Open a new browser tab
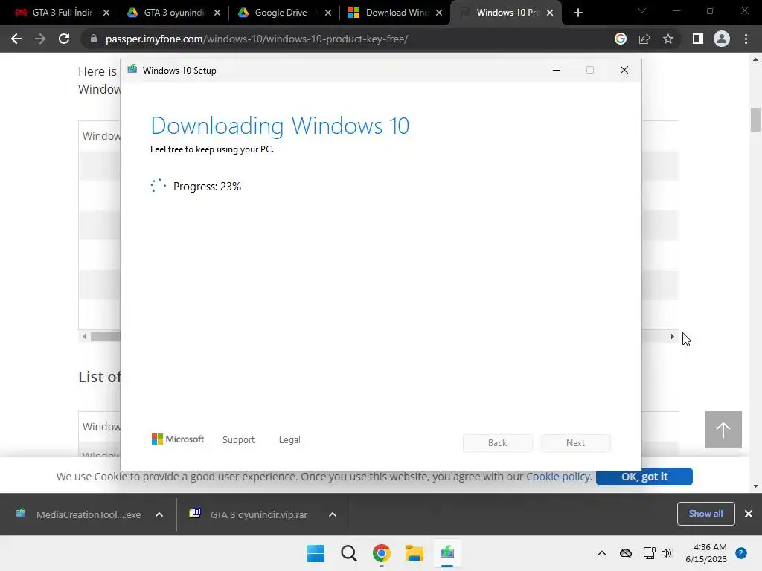The image size is (762, 571). [x=577, y=13]
